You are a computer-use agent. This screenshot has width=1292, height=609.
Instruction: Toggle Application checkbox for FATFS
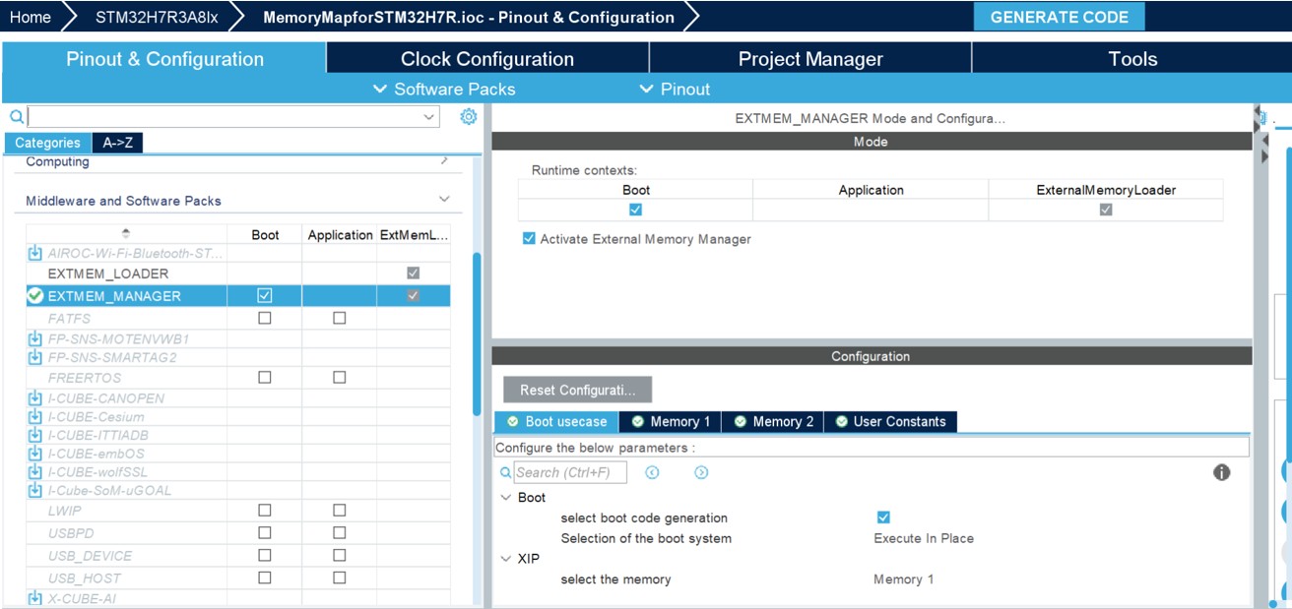[339, 318]
